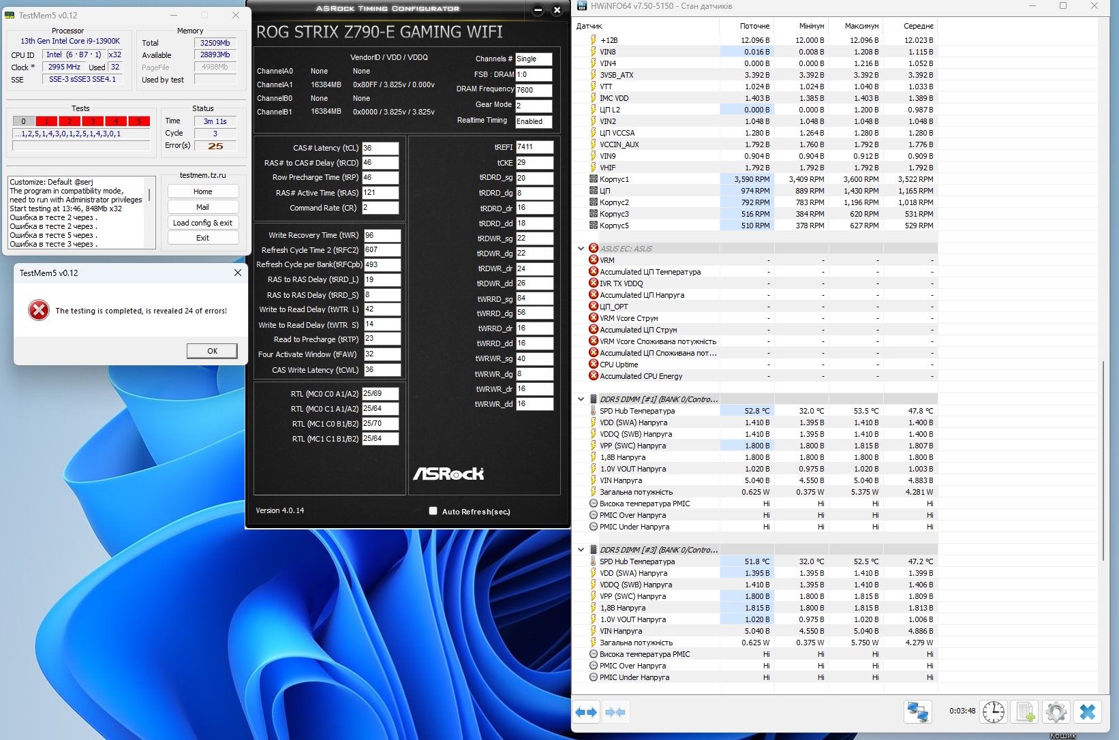Click the red error icon next to CPU Uptime

[594, 365]
